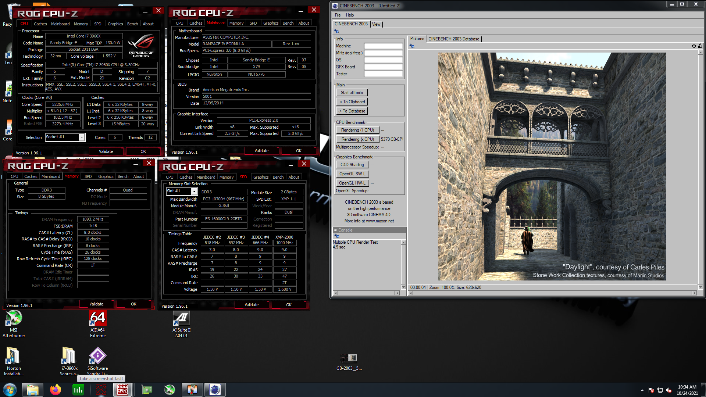Click the To Database button
Image resolution: width=706 pixels, height=397 pixels.
352,111
